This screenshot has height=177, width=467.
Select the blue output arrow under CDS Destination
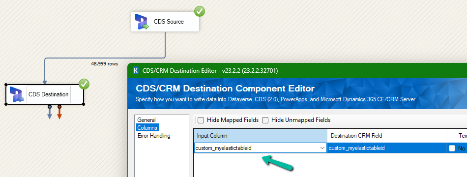click(x=50, y=113)
